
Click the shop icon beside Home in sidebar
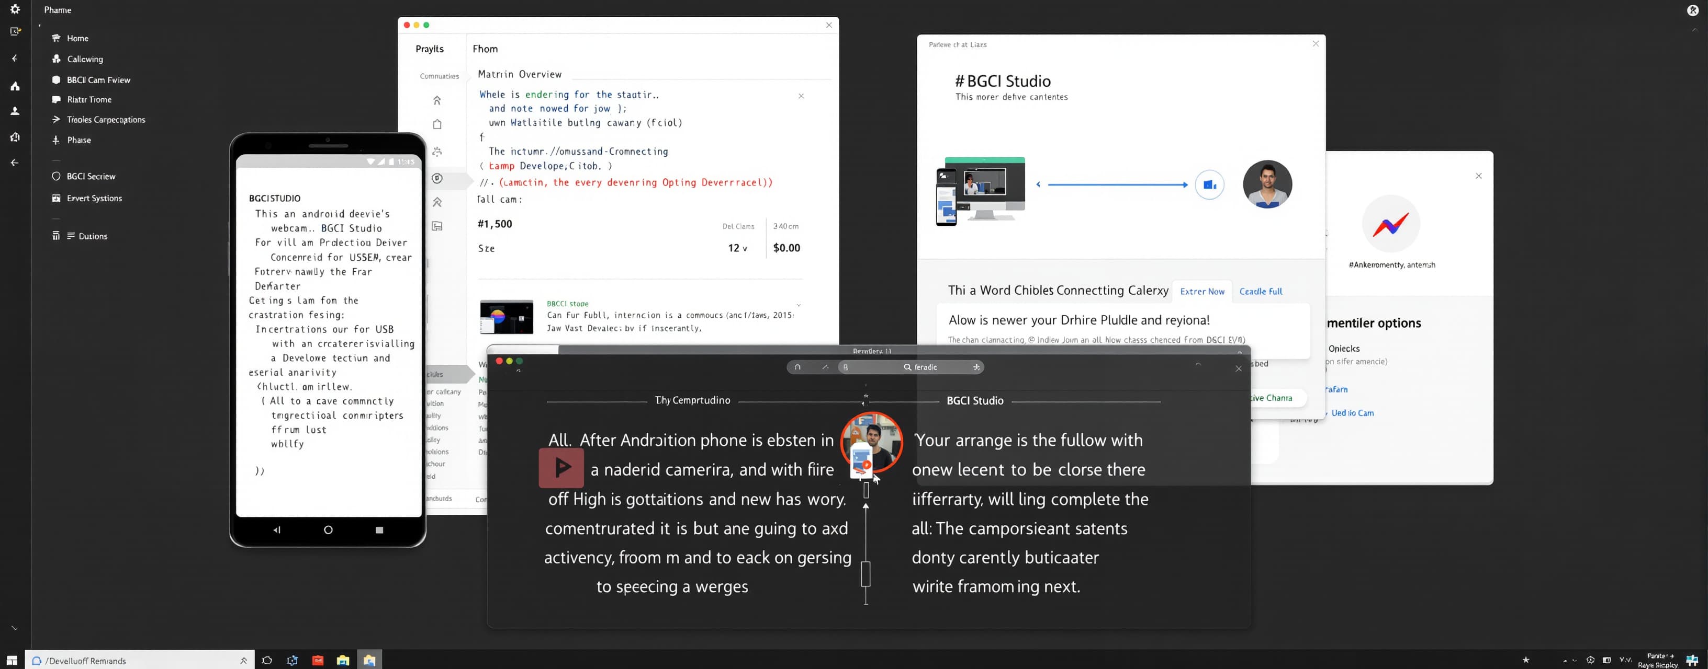tap(57, 39)
